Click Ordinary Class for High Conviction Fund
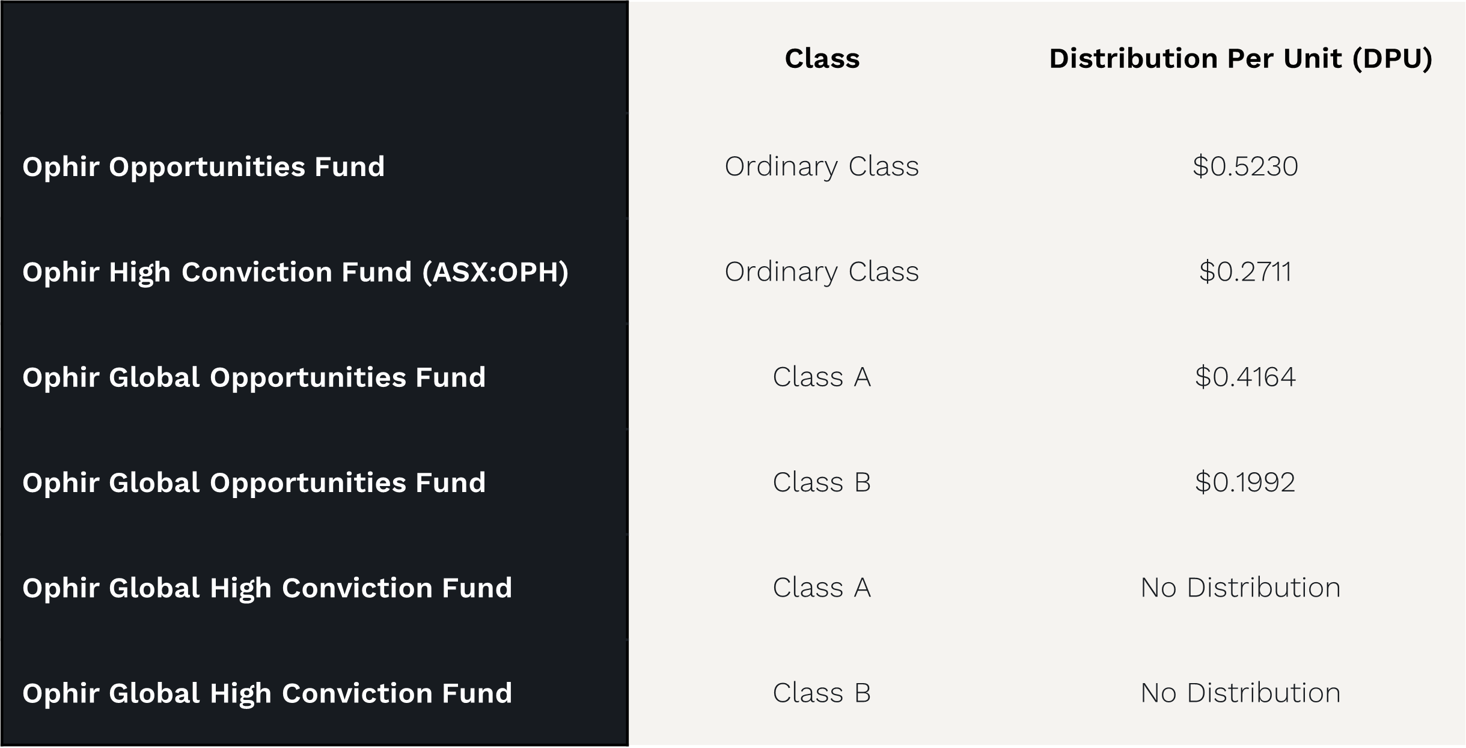The width and height of the screenshot is (1466, 748). 822,272
